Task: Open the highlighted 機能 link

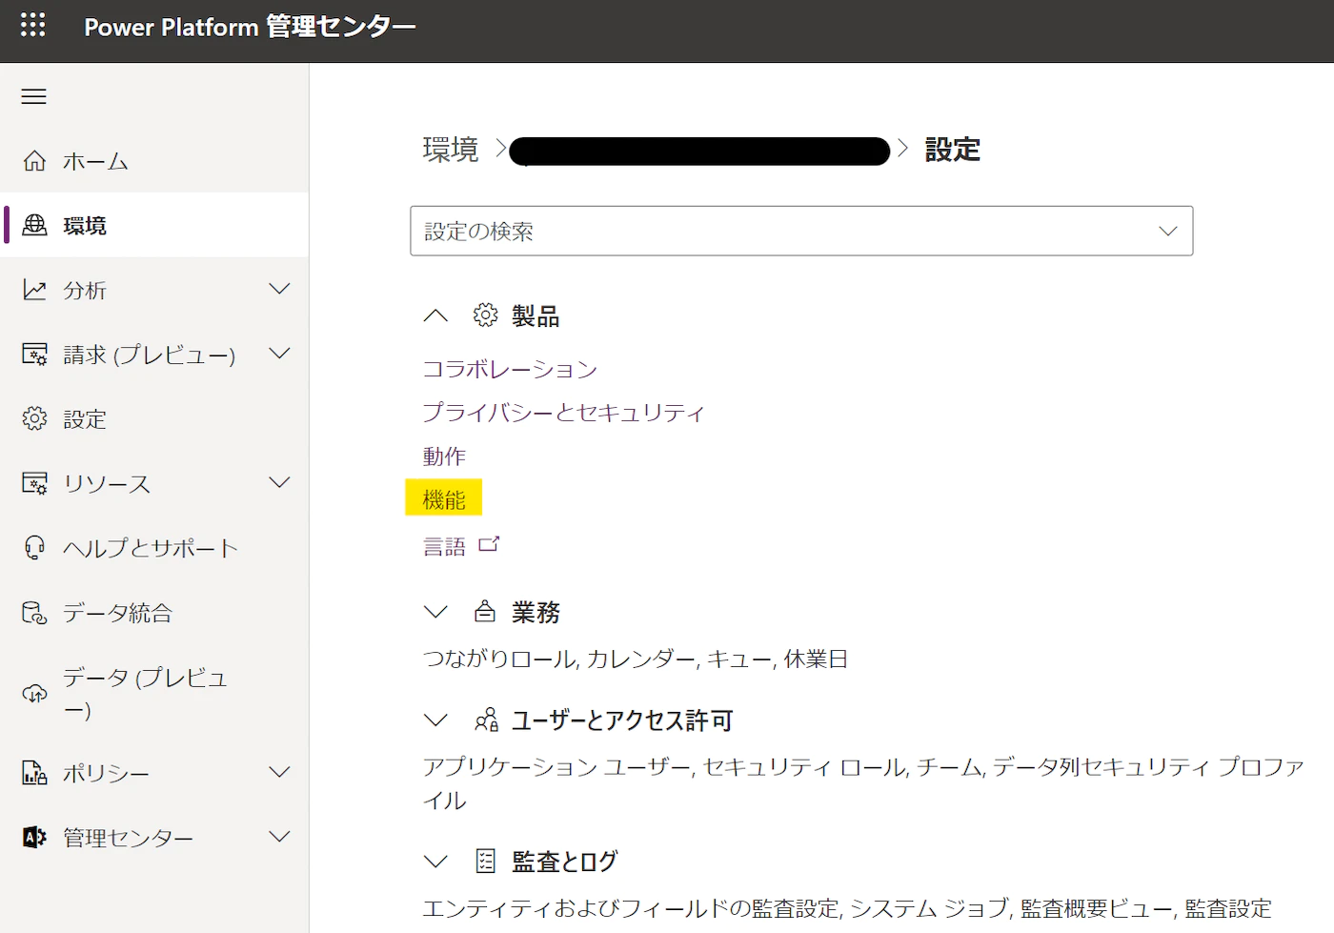Action: click(x=444, y=499)
